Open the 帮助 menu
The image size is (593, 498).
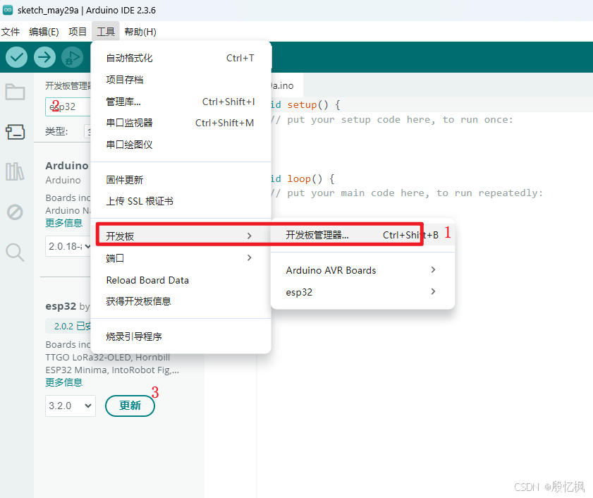(x=140, y=31)
